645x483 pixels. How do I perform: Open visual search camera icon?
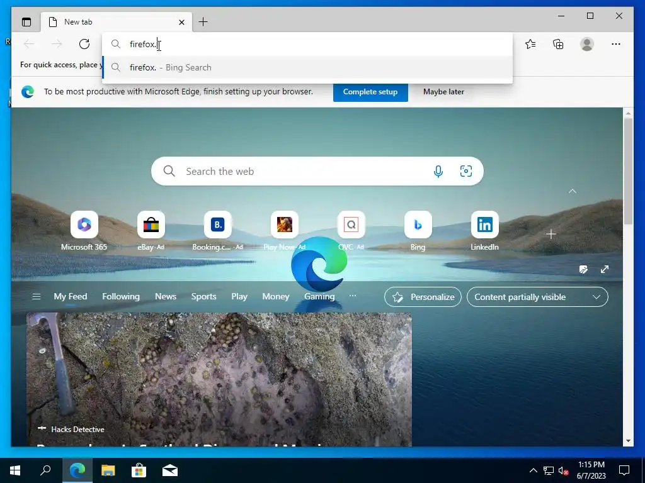[465, 171]
